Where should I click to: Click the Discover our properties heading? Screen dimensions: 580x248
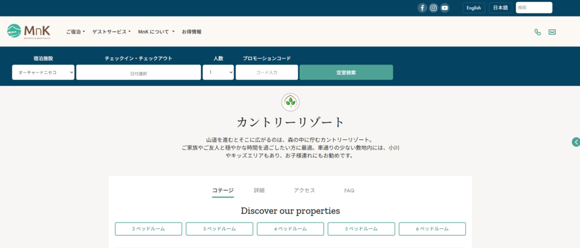pos(291,211)
